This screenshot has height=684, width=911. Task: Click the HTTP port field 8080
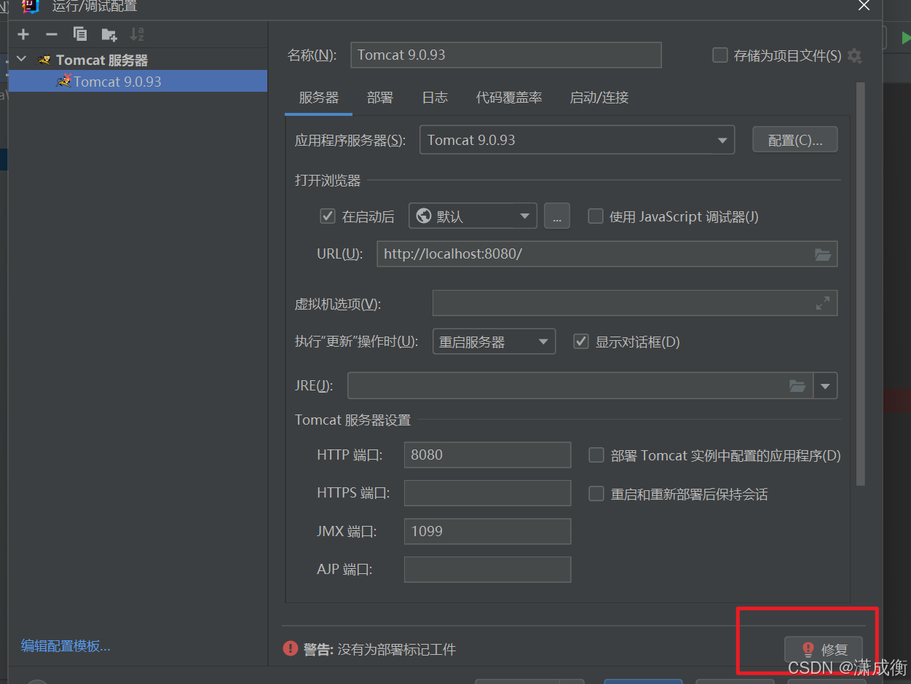[487, 455]
